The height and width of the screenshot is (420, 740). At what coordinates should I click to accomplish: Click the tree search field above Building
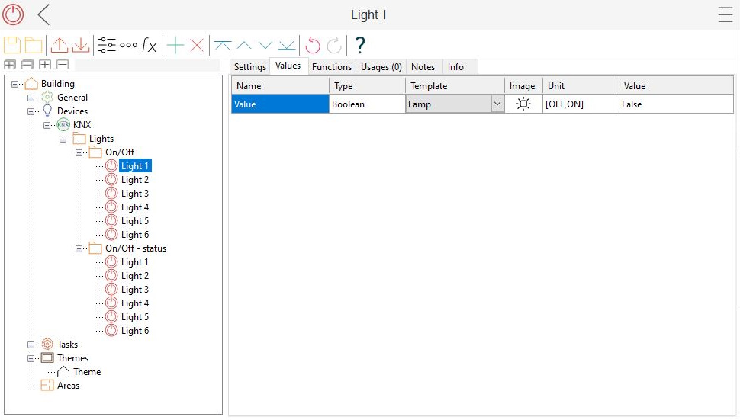[x=147, y=65]
